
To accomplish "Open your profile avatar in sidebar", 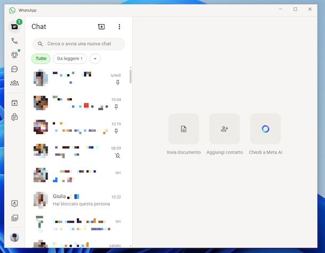I will coord(14,237).
